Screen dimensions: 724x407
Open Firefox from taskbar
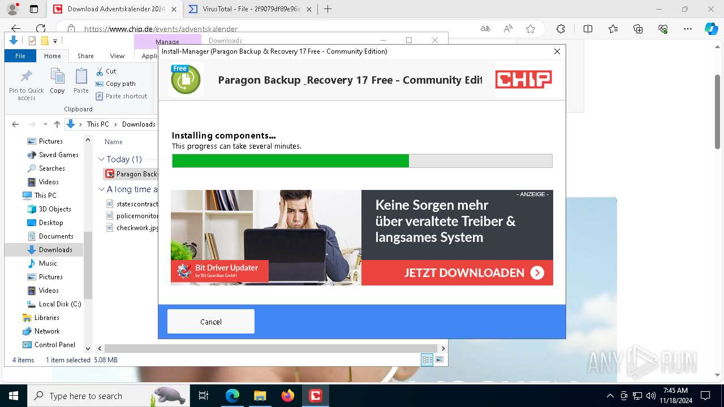click(288, 396)
